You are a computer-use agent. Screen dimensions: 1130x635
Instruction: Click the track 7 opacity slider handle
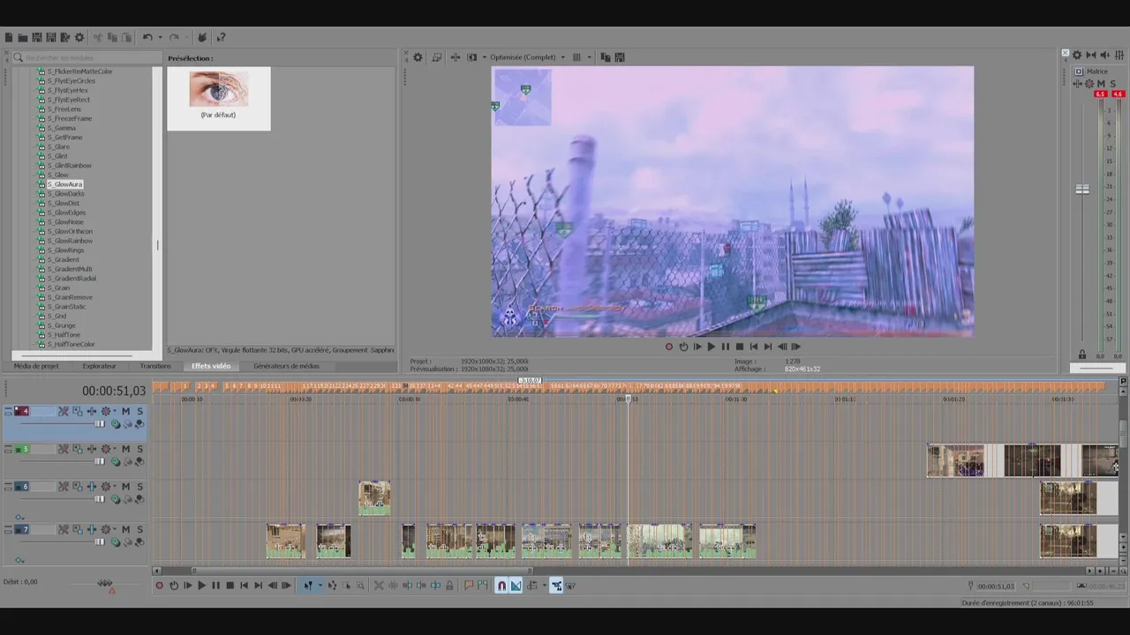pos(100,542)
